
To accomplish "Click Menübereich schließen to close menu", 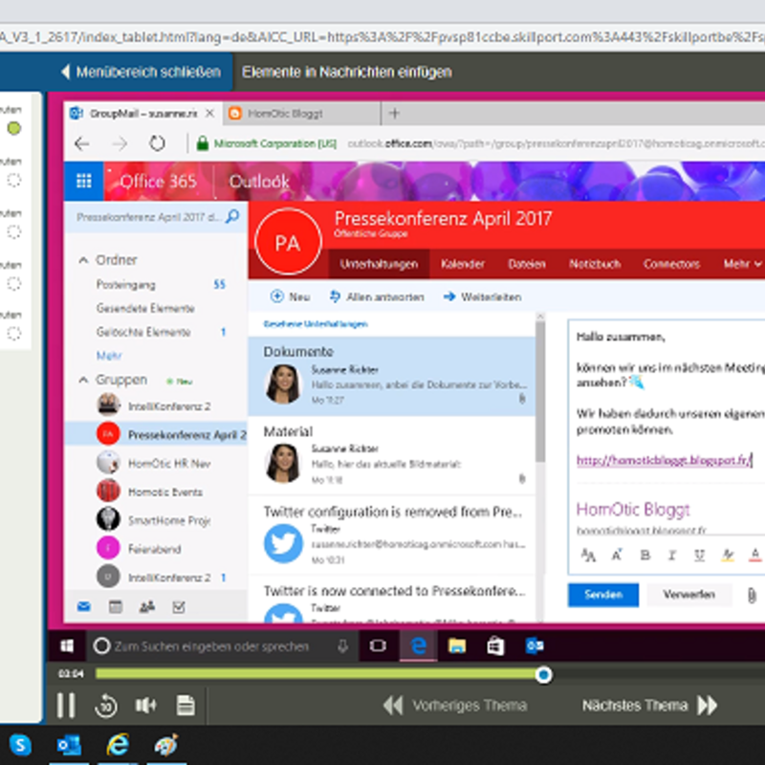I will pos(141,72).
